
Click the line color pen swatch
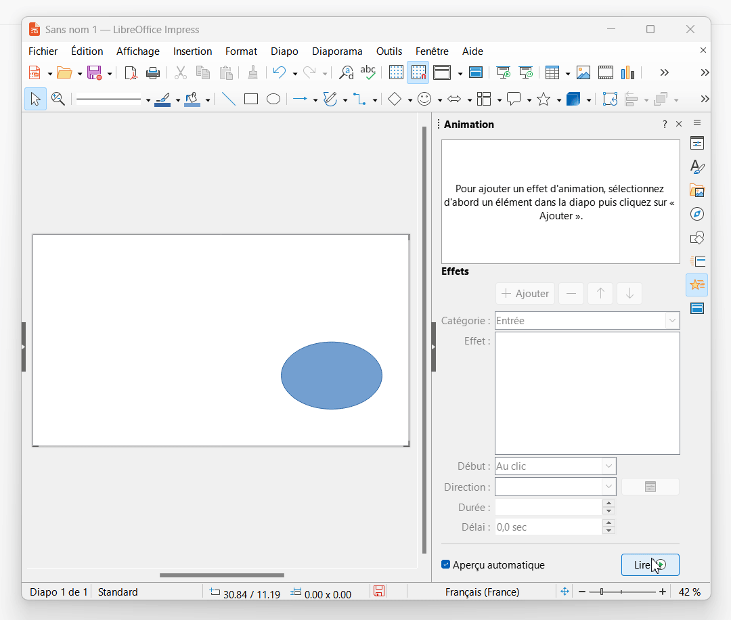click(x=162, y=99)
